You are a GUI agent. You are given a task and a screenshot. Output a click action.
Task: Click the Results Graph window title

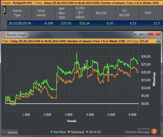point(17,35)
